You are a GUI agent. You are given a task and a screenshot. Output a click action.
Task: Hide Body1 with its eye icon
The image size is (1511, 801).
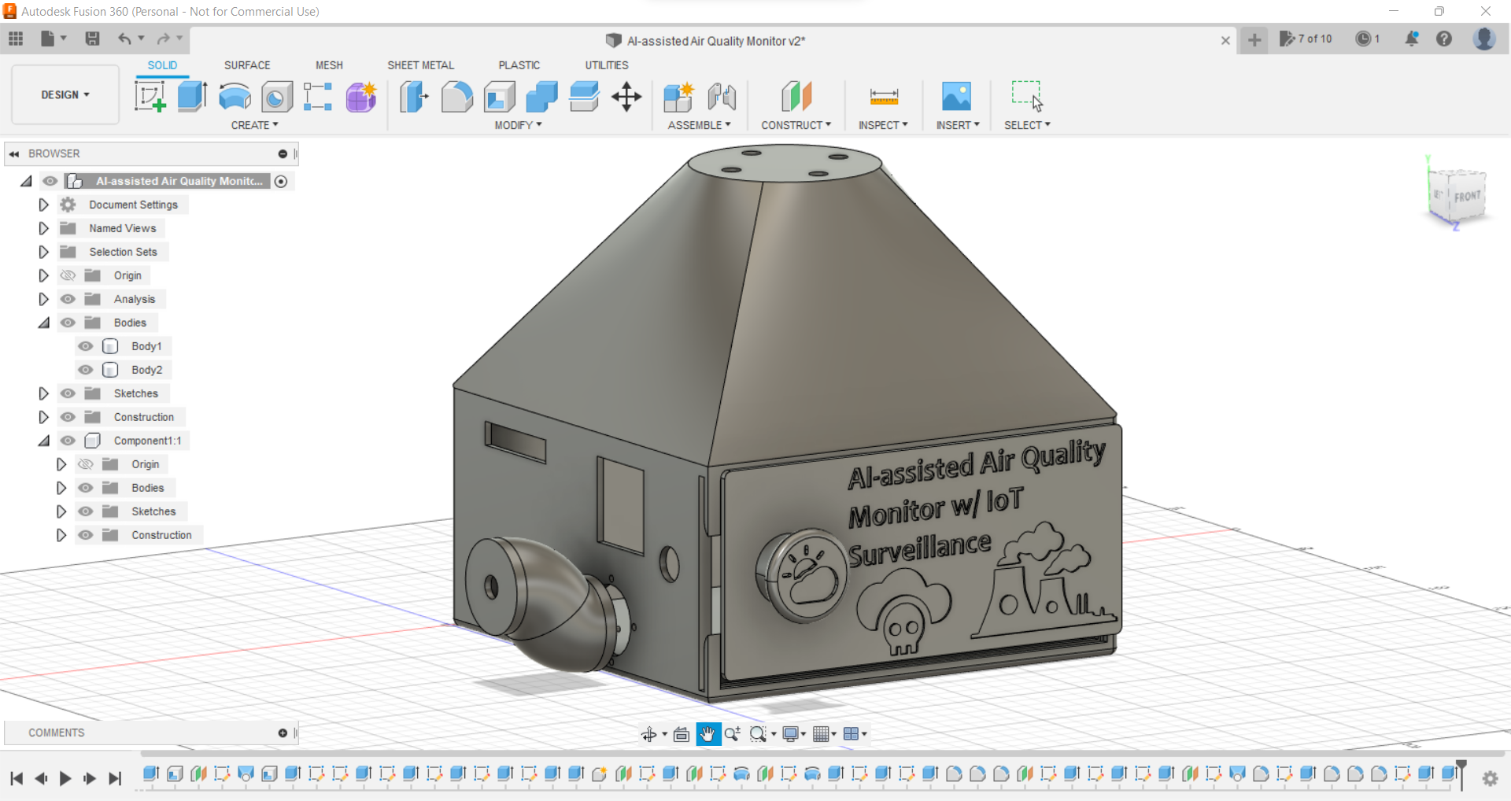[86, 346]
